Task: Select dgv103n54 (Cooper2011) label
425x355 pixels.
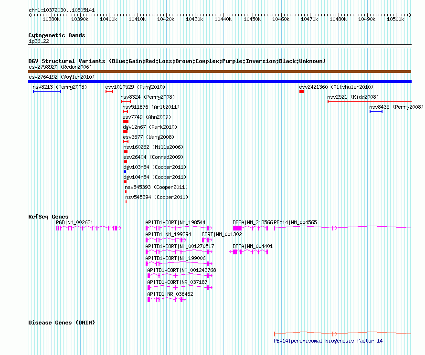Action: click(155, 167)
